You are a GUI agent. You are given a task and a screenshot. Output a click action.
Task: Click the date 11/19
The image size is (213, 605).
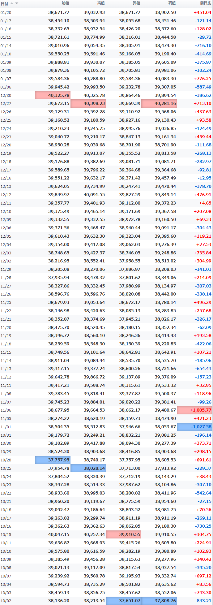(6, 336)
